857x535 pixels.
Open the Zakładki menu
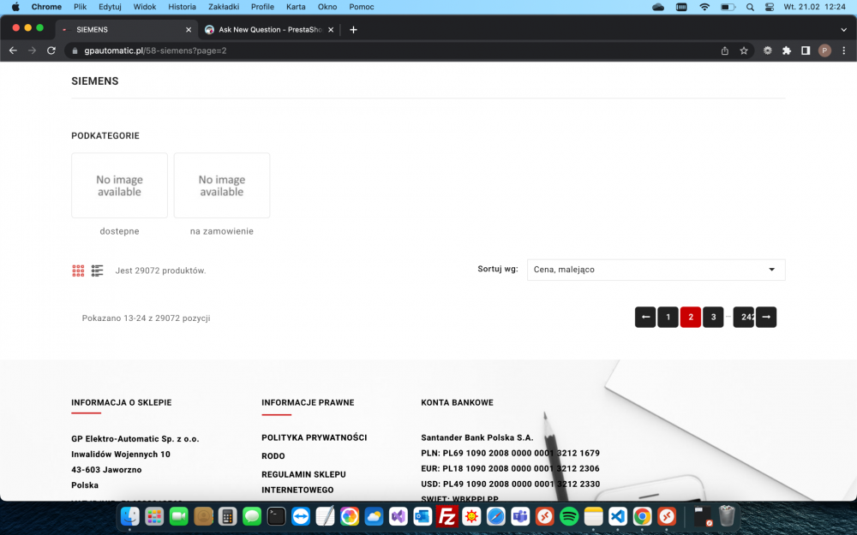(x=224, y=7)
